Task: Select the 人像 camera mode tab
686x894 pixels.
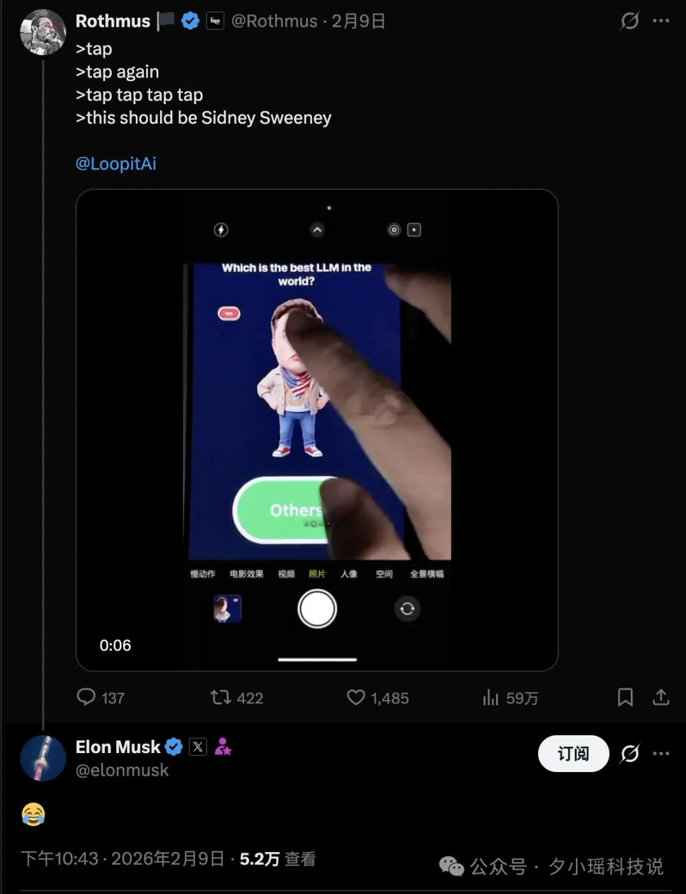Action: pyautogui.click(x=349, y=574)
